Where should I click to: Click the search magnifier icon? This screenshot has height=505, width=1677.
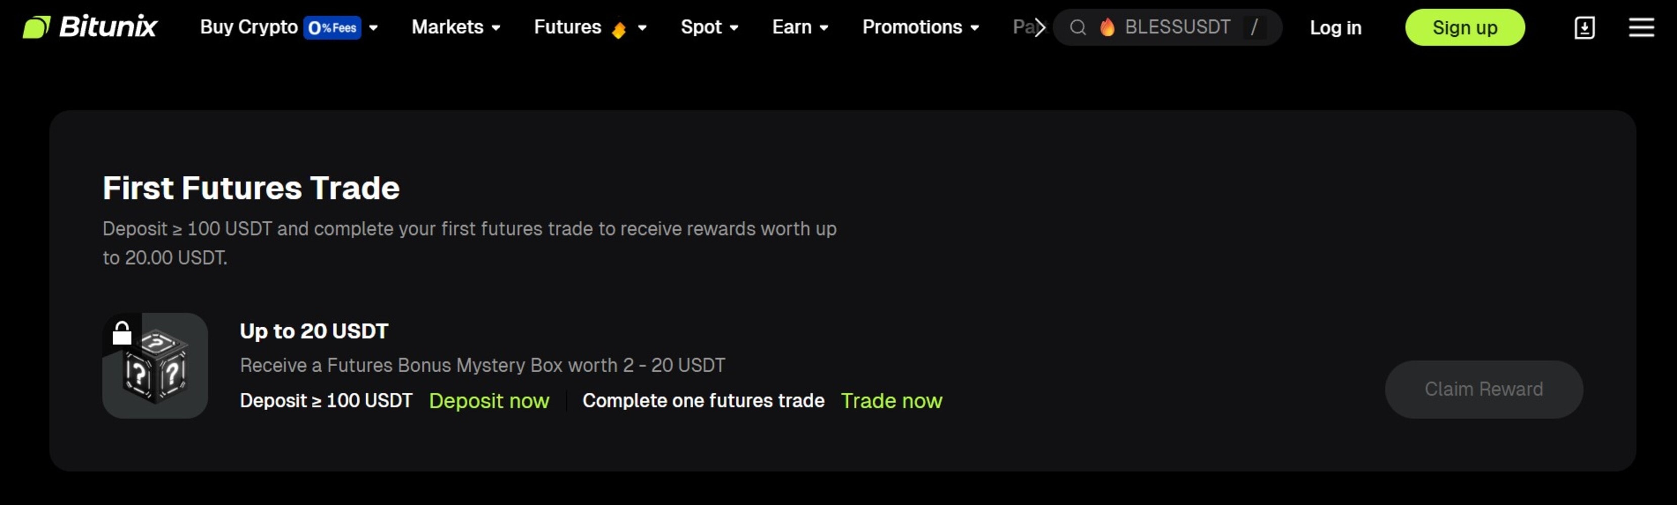(1077, 27)
